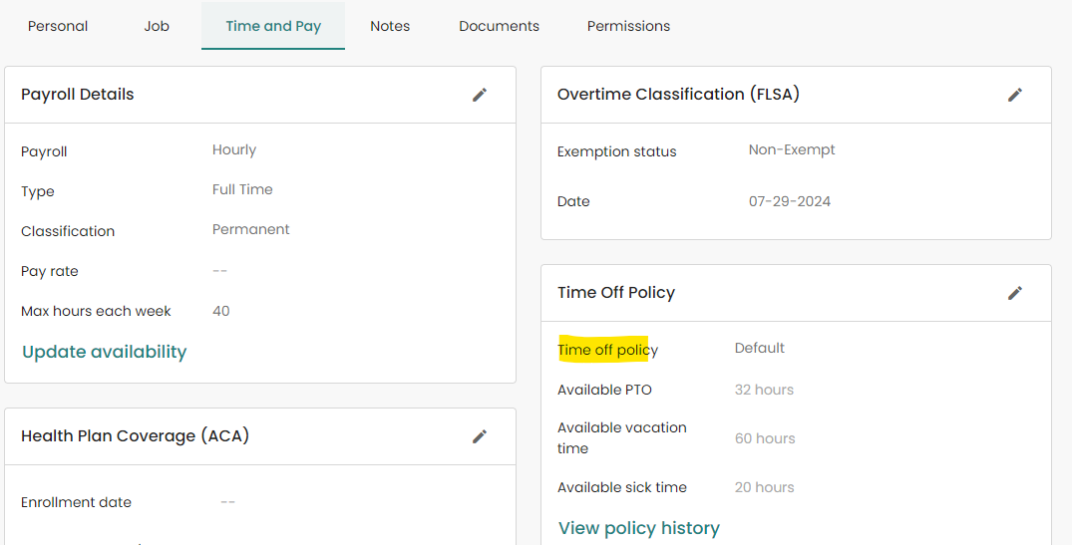Screen dimensions: 1072x545
Task: Edit Health Plan Coverage with pencil icon
Action: pyautogui.click(x=480, y=436)
